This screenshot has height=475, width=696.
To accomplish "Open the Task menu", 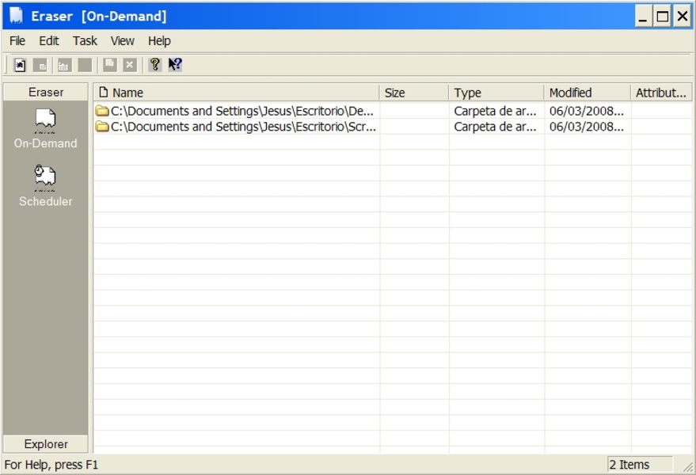I will (x=85, y=40).
